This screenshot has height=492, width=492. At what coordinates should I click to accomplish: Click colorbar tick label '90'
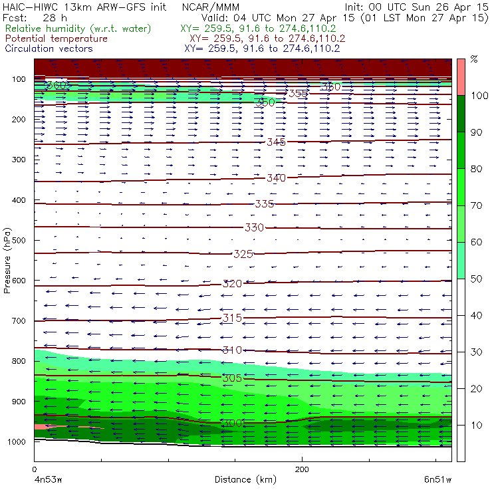point(476,132)
